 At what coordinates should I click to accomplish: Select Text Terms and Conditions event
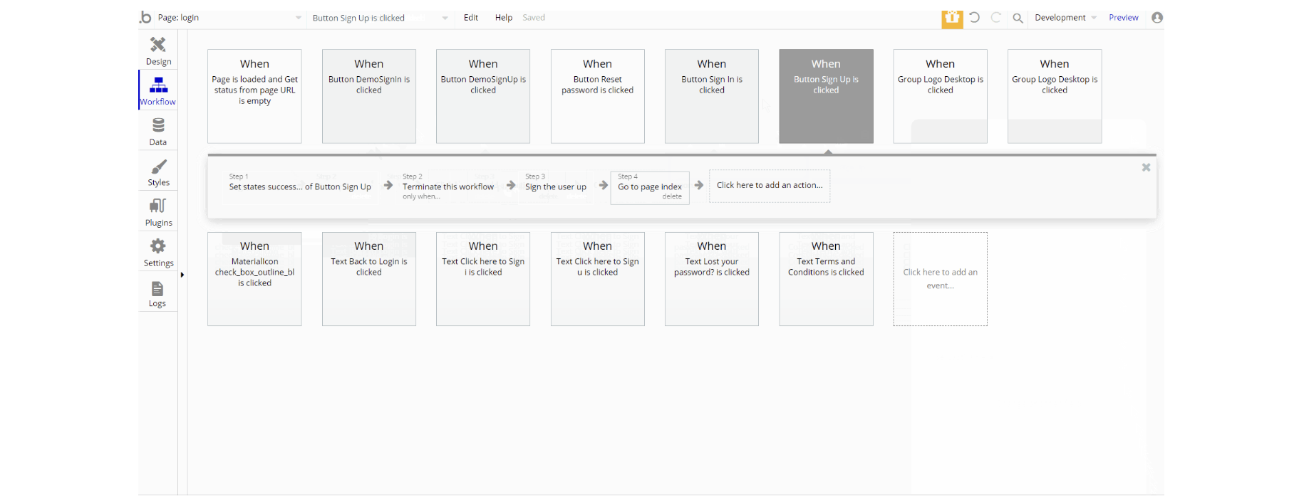coord(826,279)
